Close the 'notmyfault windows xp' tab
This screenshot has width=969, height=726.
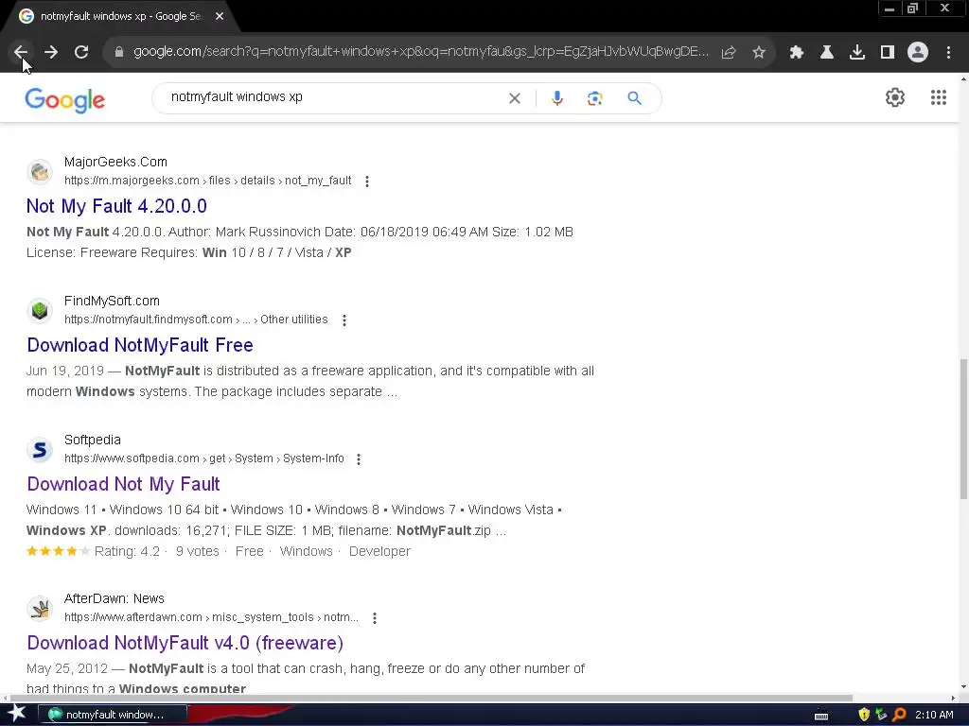(220, 17)
